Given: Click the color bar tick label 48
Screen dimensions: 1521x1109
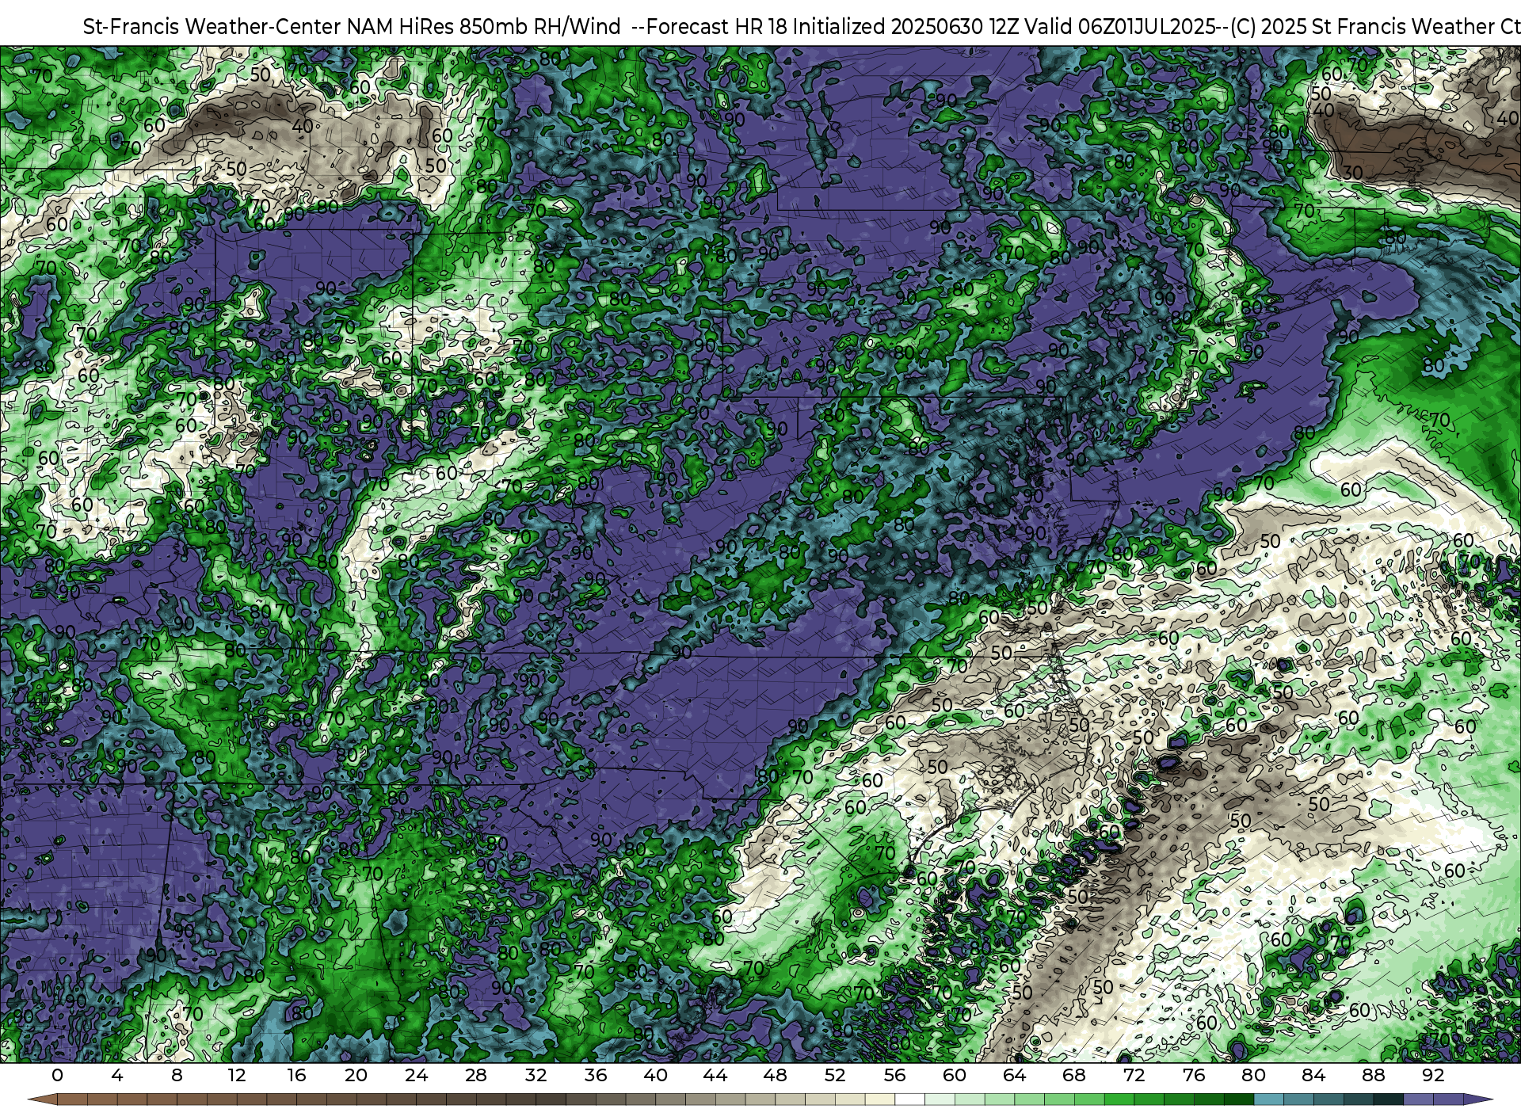Looking at the screenshot, I should [776, 1075].
